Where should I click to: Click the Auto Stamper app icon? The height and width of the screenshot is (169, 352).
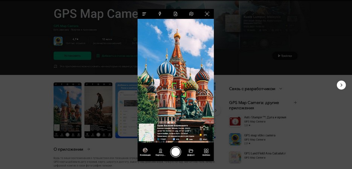[x=235, y=121]
